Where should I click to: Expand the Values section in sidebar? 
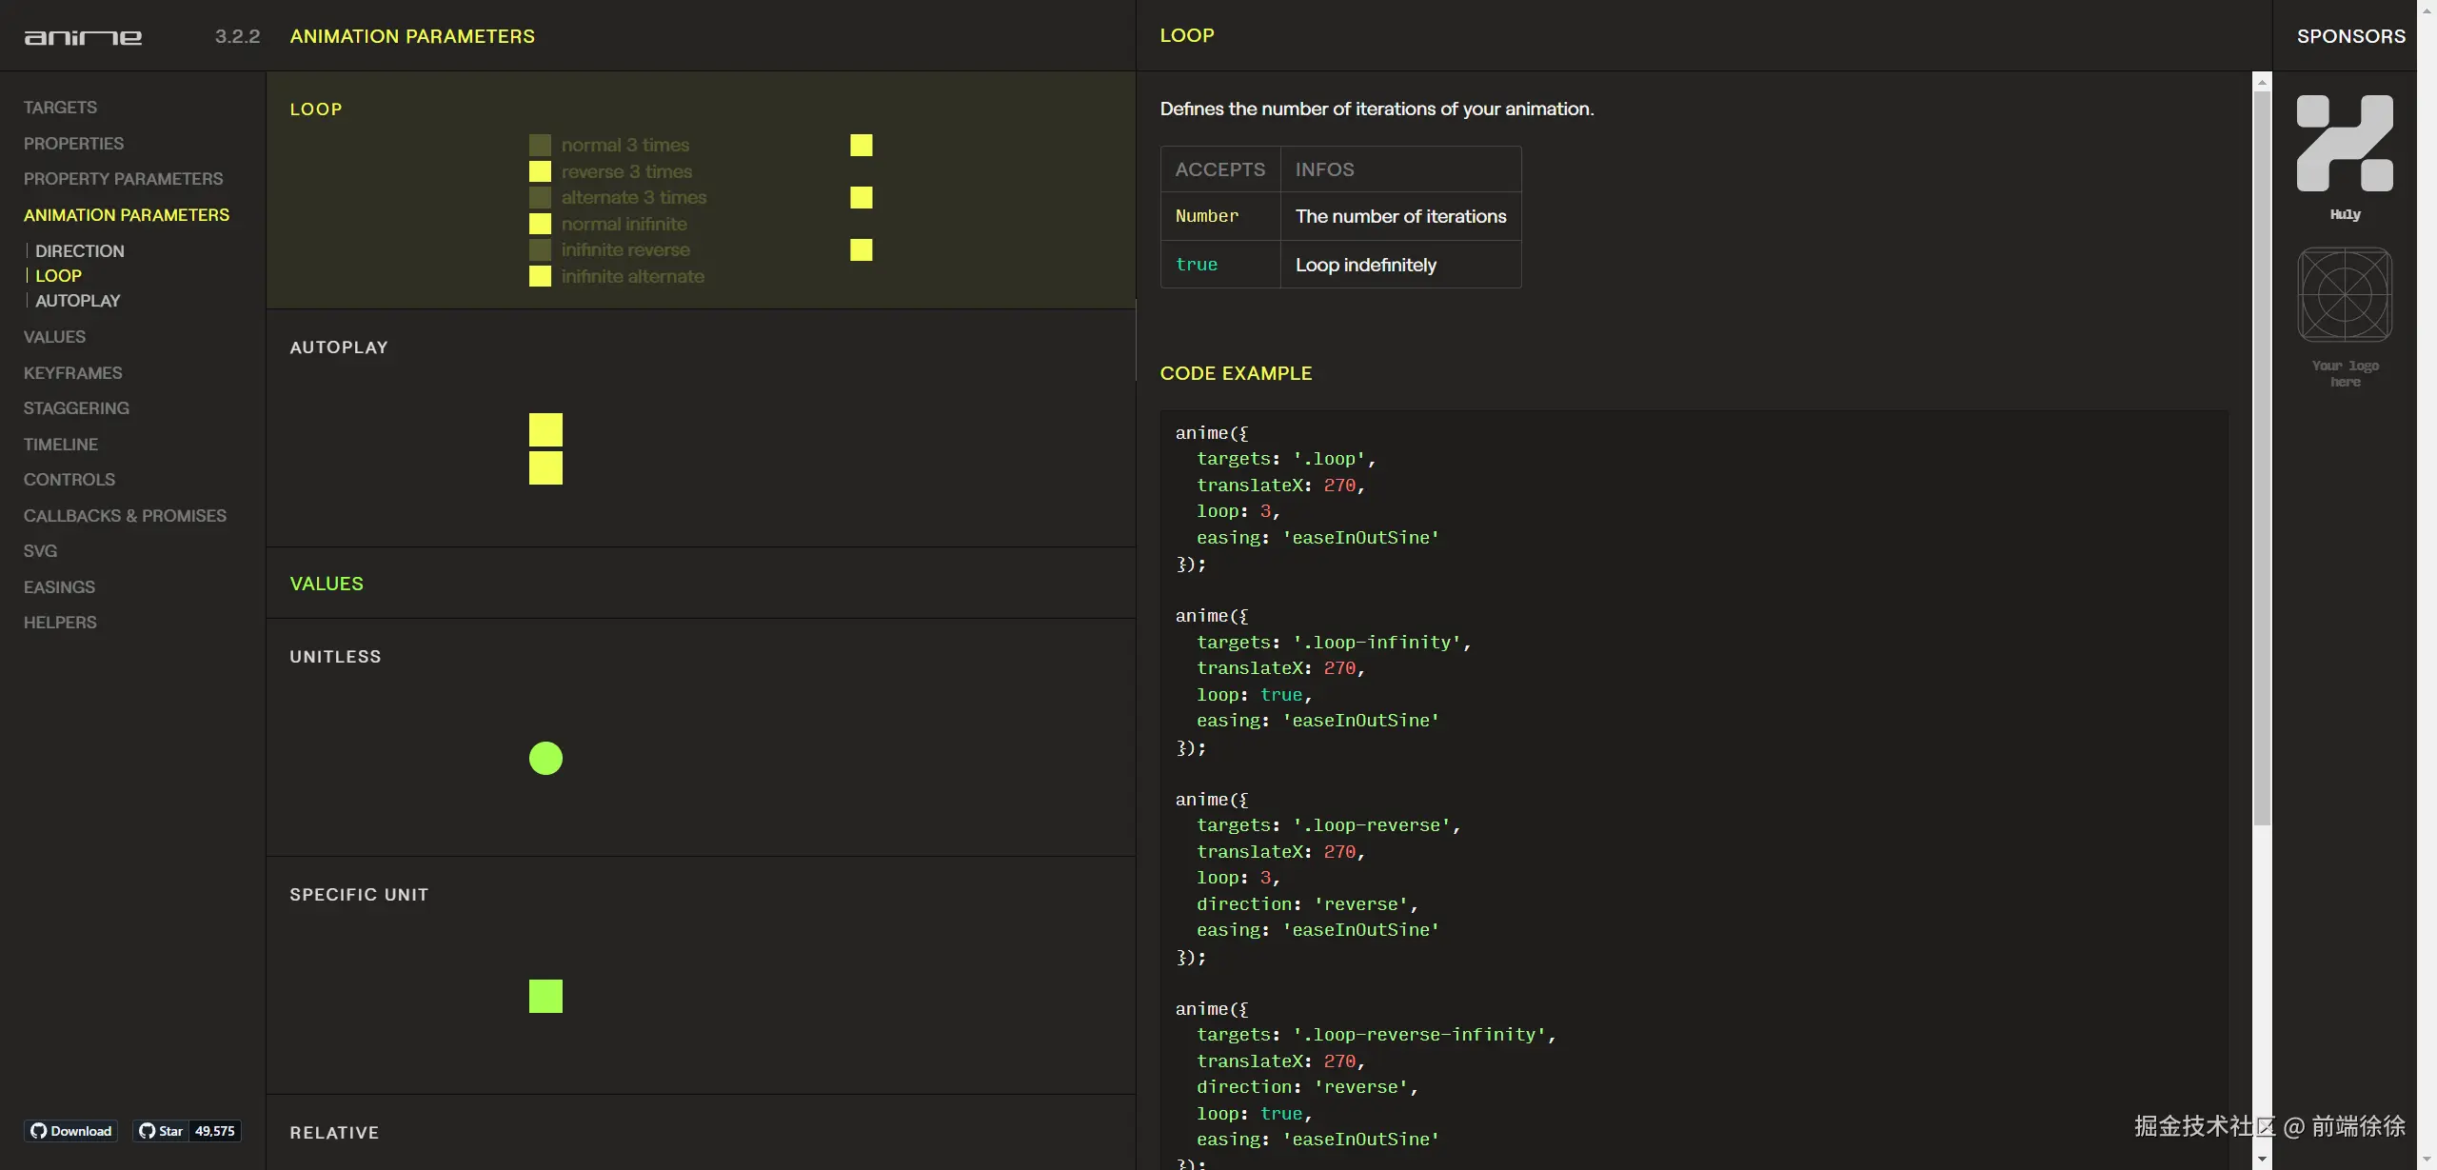tap(54, 337)
